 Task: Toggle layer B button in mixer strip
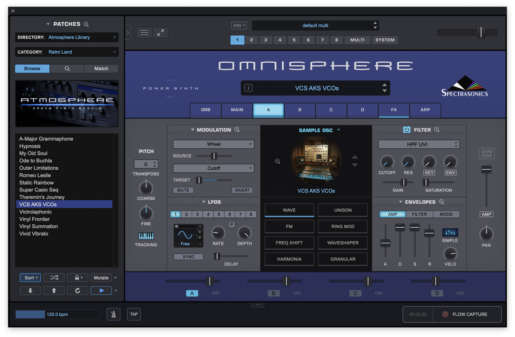274,293
